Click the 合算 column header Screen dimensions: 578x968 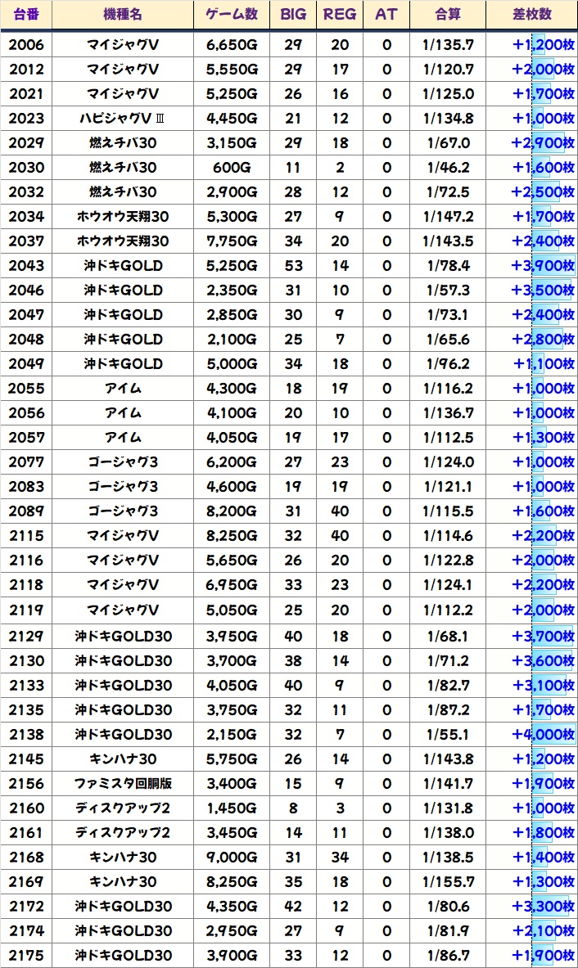pyautogui.click(x=448, y=15)
